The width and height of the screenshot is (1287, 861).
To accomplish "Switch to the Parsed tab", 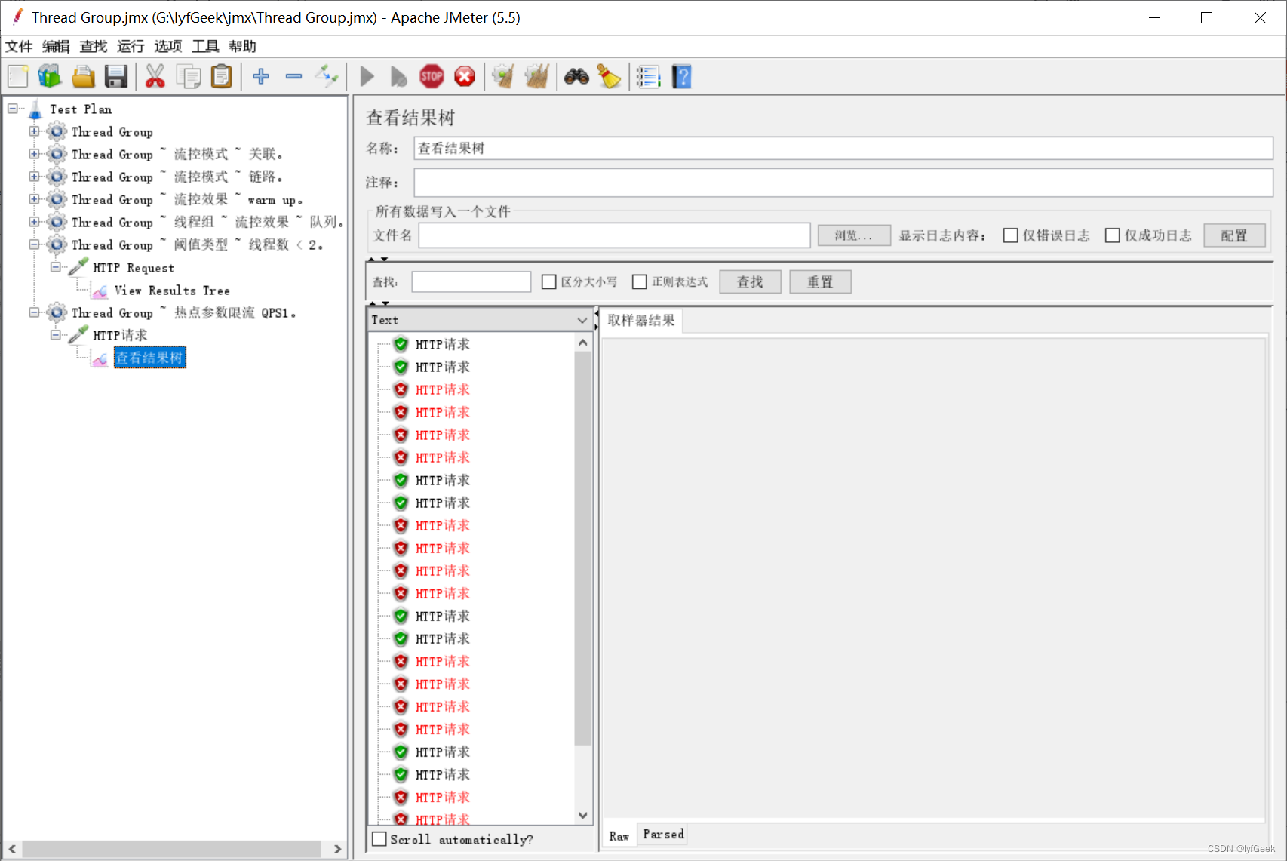I will coord(664,834).
